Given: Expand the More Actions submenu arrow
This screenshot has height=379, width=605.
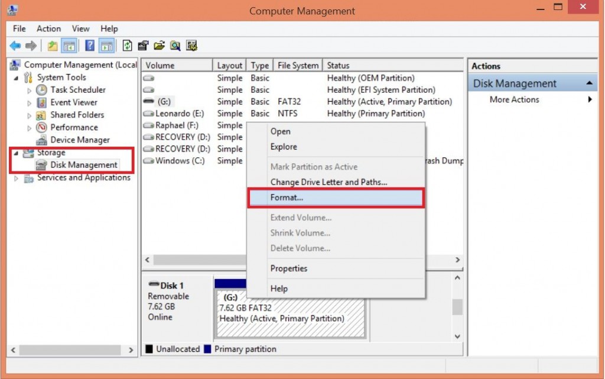Looking at the screenshot, I should click(590, 100).
